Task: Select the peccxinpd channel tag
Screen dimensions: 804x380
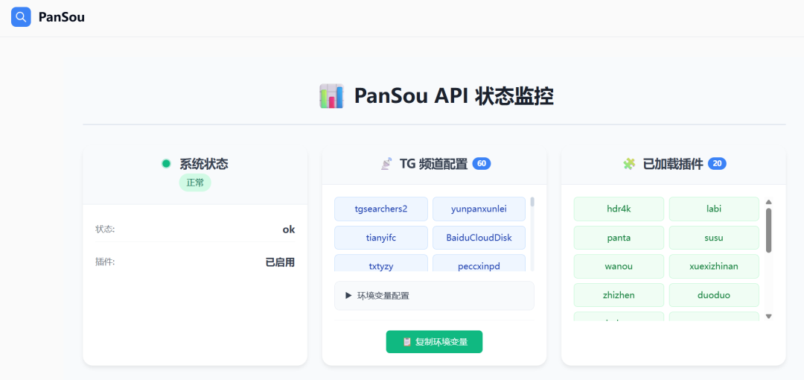Action: (479, 263)
